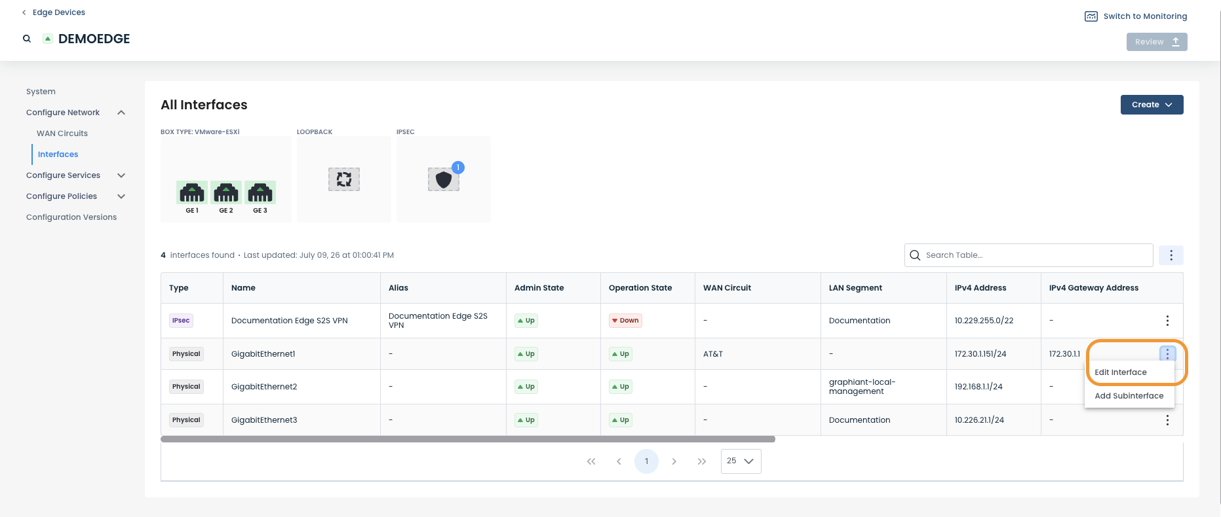
Task: Click the Review button
Action: (1157, 42)
